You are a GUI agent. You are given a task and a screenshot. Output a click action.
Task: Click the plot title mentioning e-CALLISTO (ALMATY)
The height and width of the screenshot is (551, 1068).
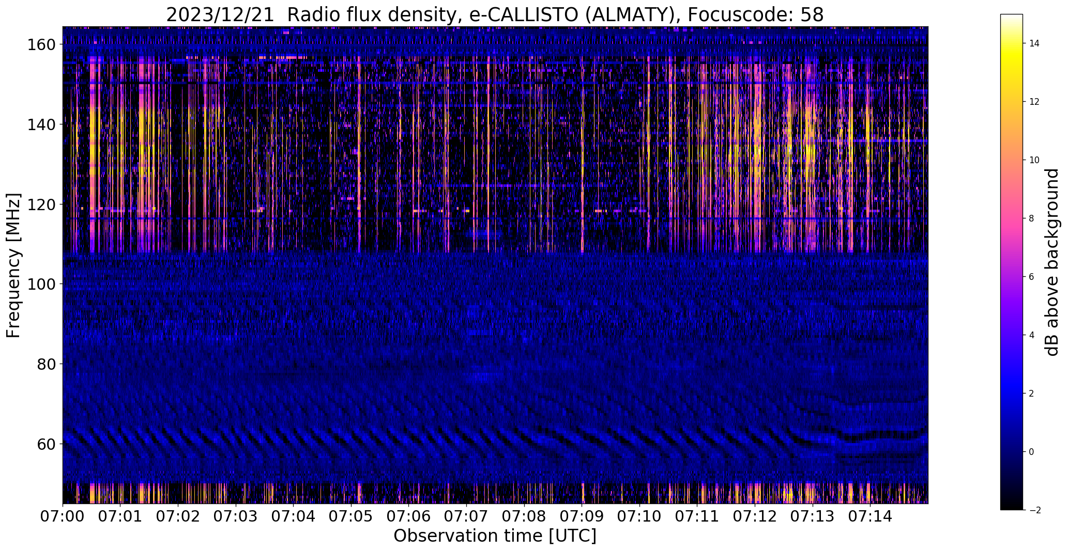495,14
